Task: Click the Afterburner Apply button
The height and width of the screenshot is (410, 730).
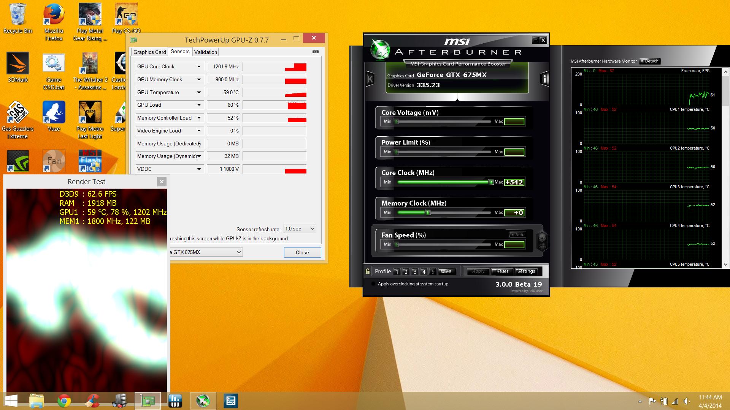Action: (478, 271)
